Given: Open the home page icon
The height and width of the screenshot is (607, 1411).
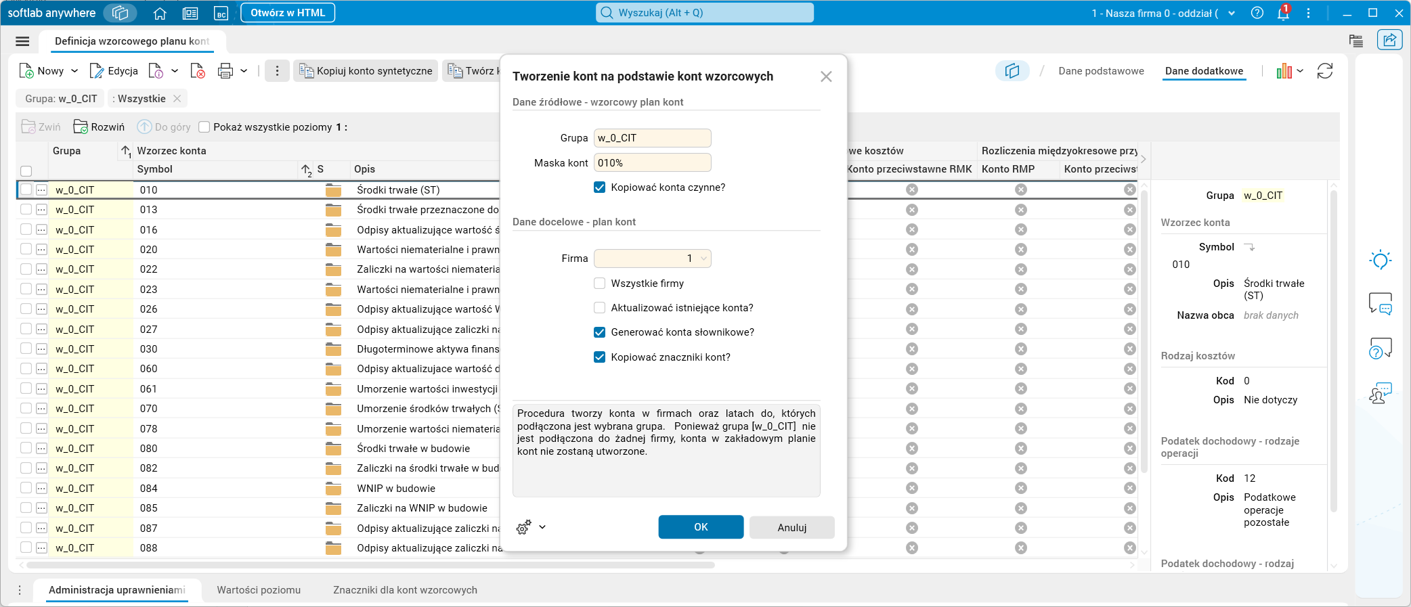Looking at the screenshot, I should click(x=160, y=13).
